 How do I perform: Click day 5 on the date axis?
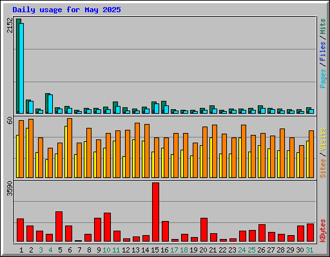coord(60,250)
